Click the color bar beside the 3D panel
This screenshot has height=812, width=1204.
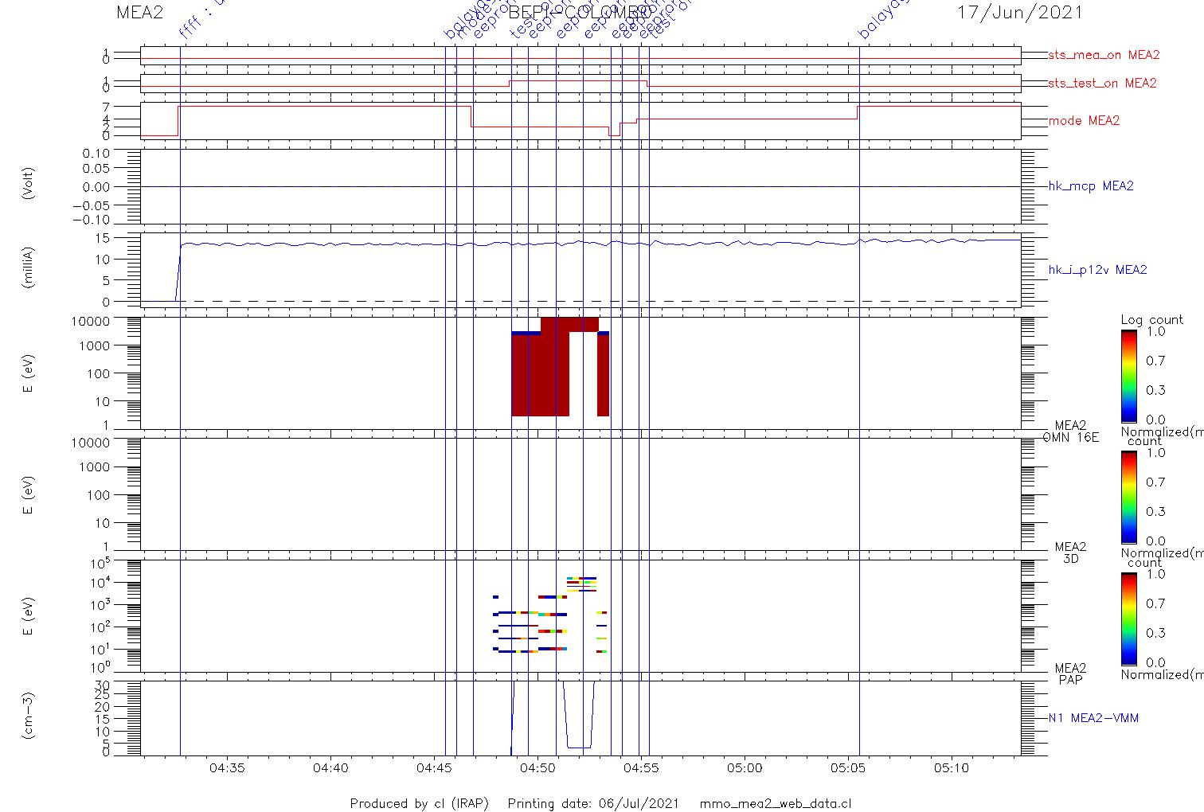pos(1128,497)
